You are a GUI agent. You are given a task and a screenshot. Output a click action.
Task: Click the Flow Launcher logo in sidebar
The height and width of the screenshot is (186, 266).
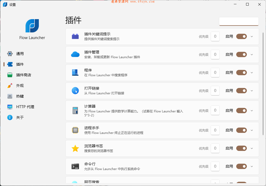[32, 26]
